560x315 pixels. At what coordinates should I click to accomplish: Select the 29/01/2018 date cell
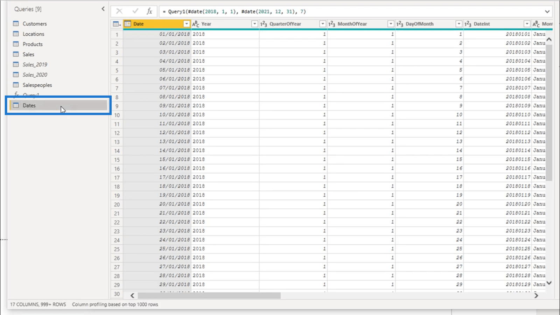[x=157, y=284]
